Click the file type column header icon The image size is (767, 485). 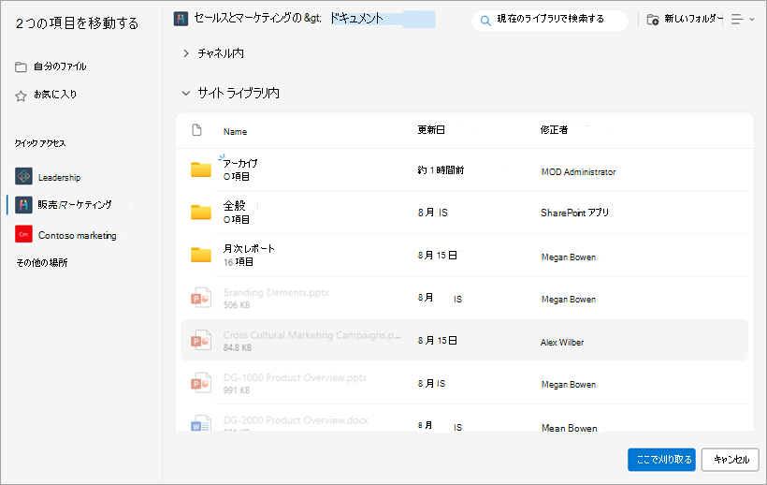pos(196,130)
